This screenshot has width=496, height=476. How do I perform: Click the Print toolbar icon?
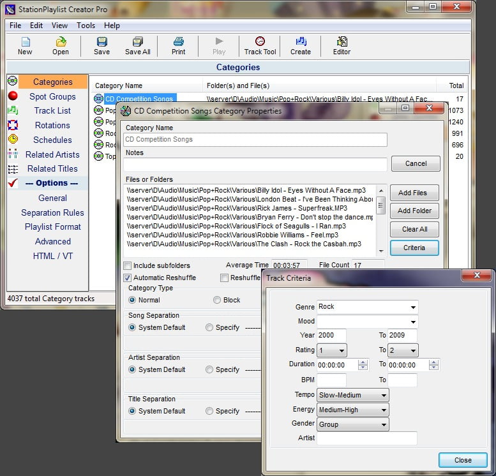point(178,41)
